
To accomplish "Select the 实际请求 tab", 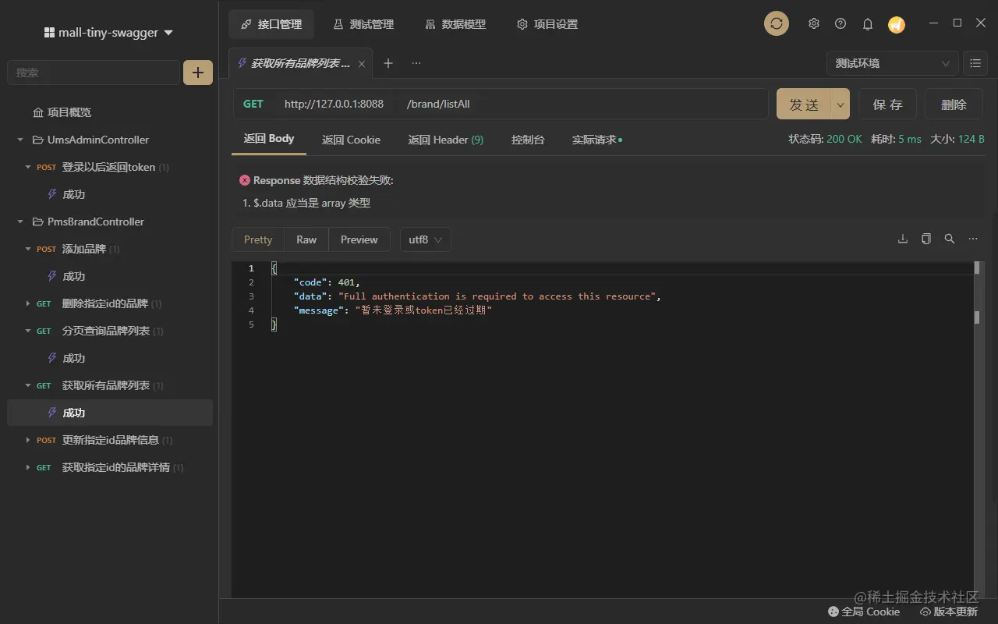I will [x=596, y=140].
